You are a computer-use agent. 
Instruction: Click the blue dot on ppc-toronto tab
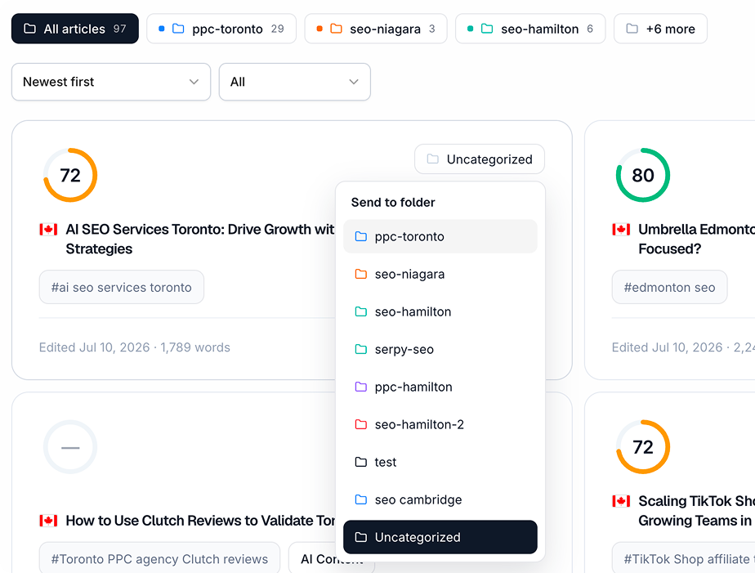[162, 29]
